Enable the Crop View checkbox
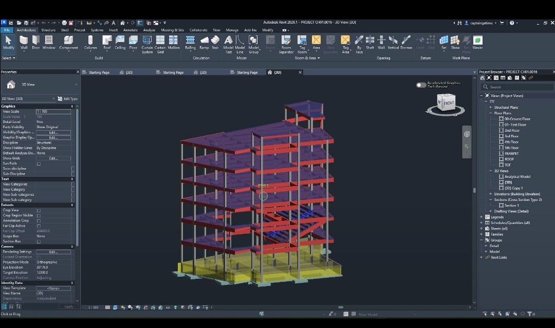Screen dimensions: 555x328 pos(39,211)
